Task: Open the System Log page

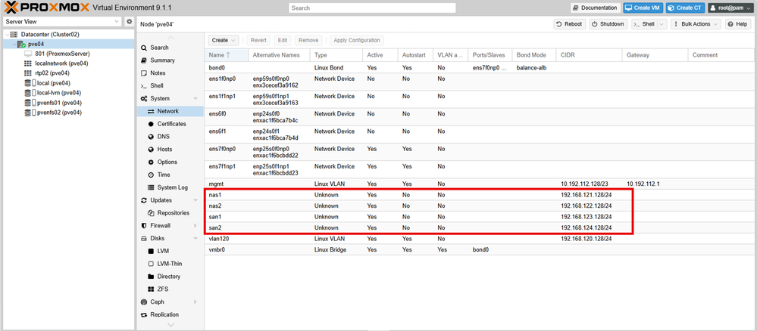Action: pos(172,187)
